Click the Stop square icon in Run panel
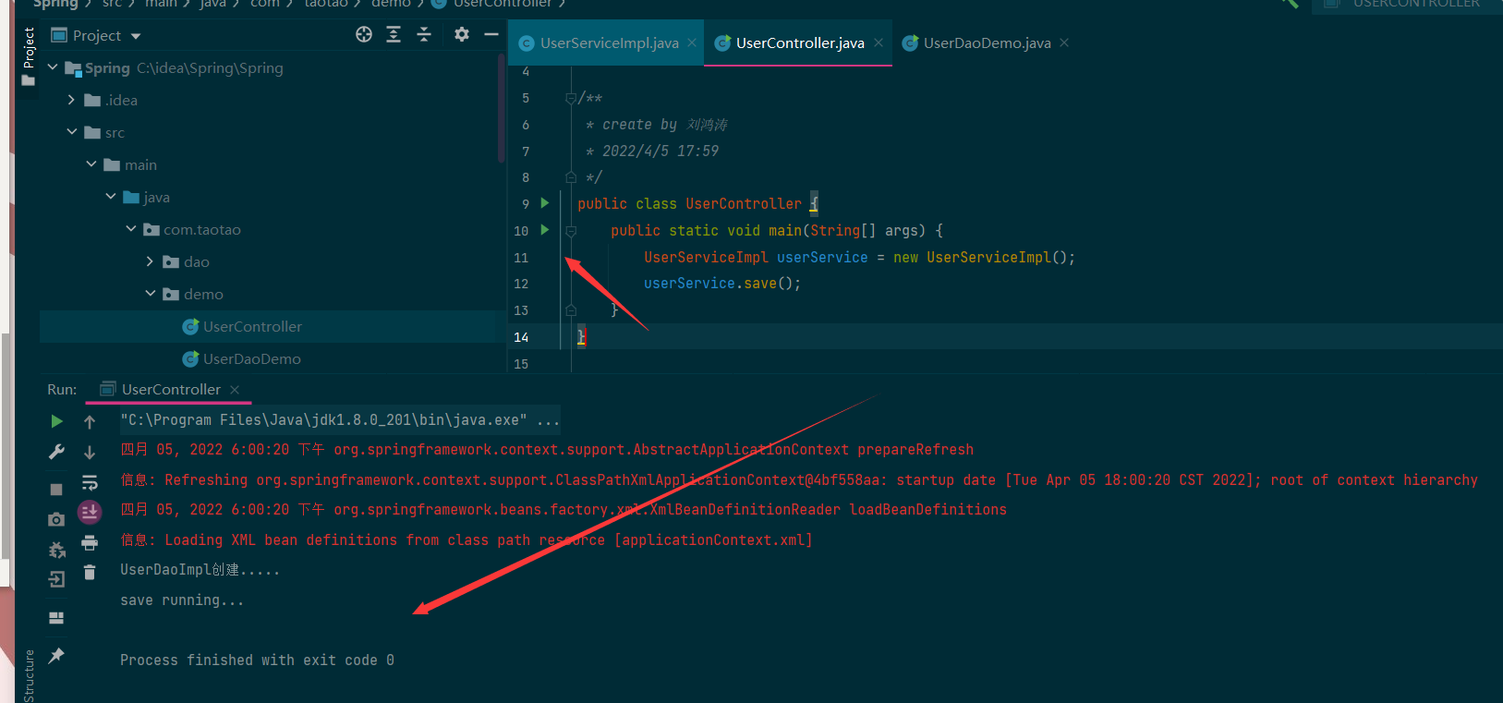Screen dimensions: 1503x703 click(x=56, y=489)
